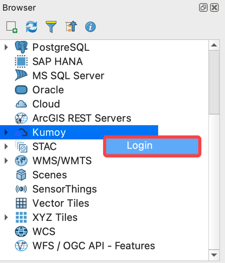Undock the Browser panel to float

203,7
